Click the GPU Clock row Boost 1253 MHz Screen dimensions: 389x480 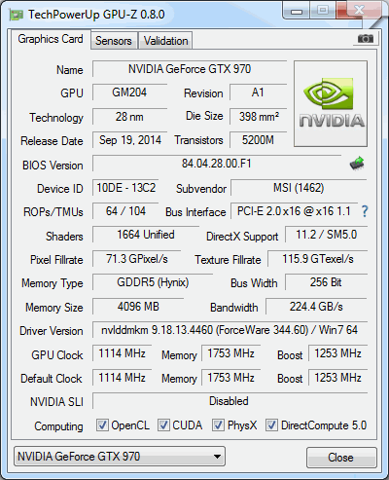coord(337,353)
